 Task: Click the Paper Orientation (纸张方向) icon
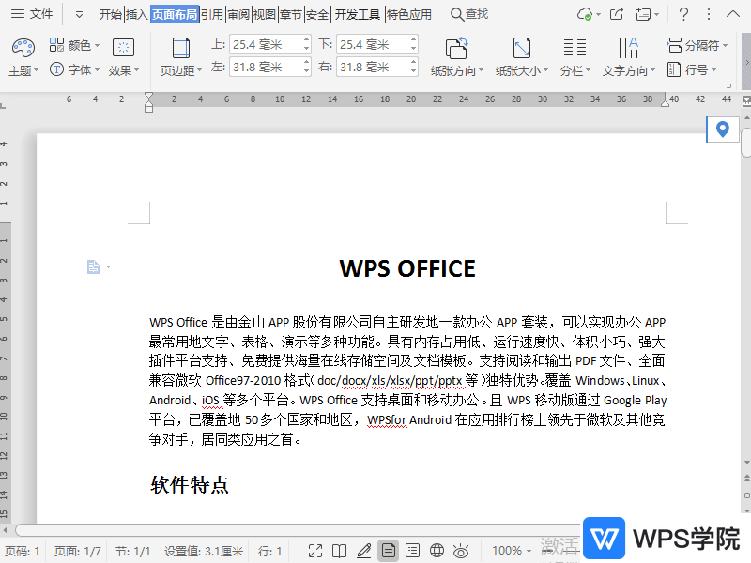click(x=456, y=52)
